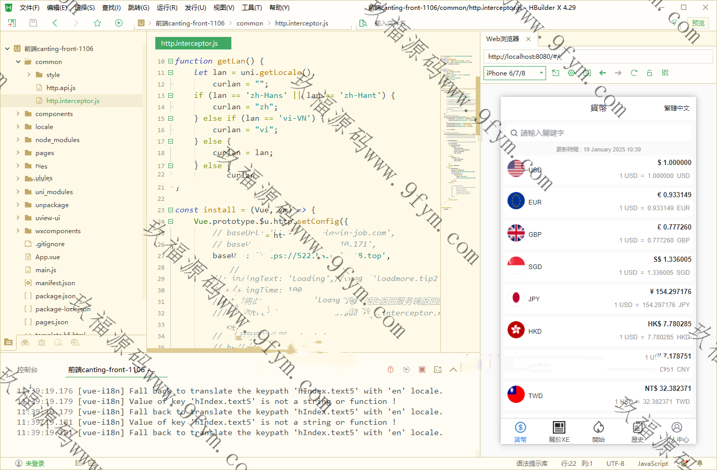The height and width of the screenshot is (470, 717).
Task: Open the debug bug icon in console
Action: (x=390, y=370)
